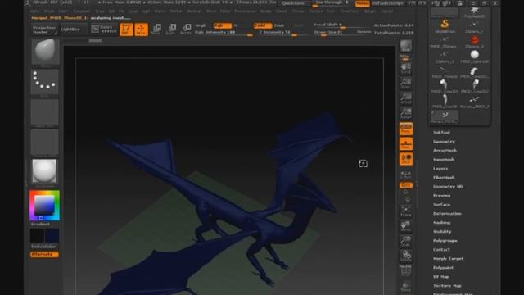Enable Zsub sculpt mode
This screenshot has width=524, height=295.
[x=279, y=25]
